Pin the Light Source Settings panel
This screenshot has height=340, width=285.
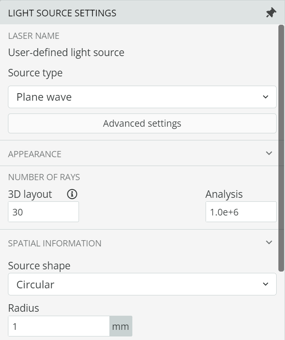pos(271,13)
